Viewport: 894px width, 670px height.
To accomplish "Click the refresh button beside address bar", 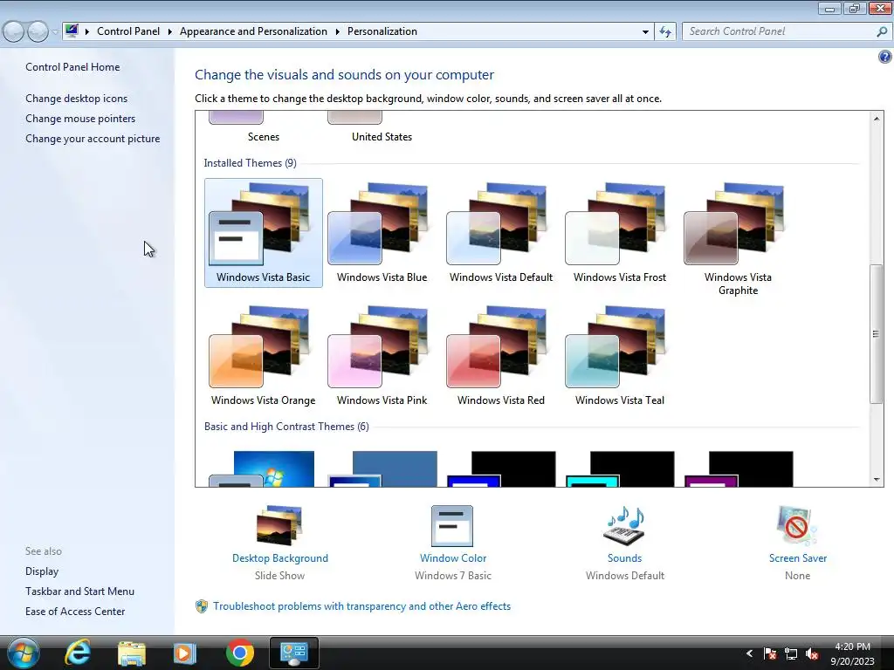I will click(665, 31).
